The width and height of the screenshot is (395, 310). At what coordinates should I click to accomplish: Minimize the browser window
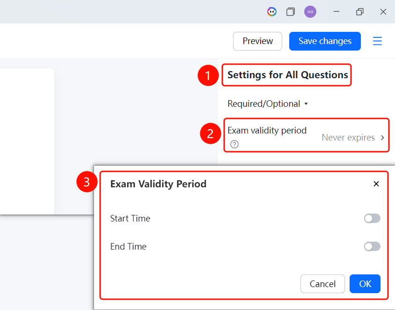pyautogui.click(x=336, y=12)
